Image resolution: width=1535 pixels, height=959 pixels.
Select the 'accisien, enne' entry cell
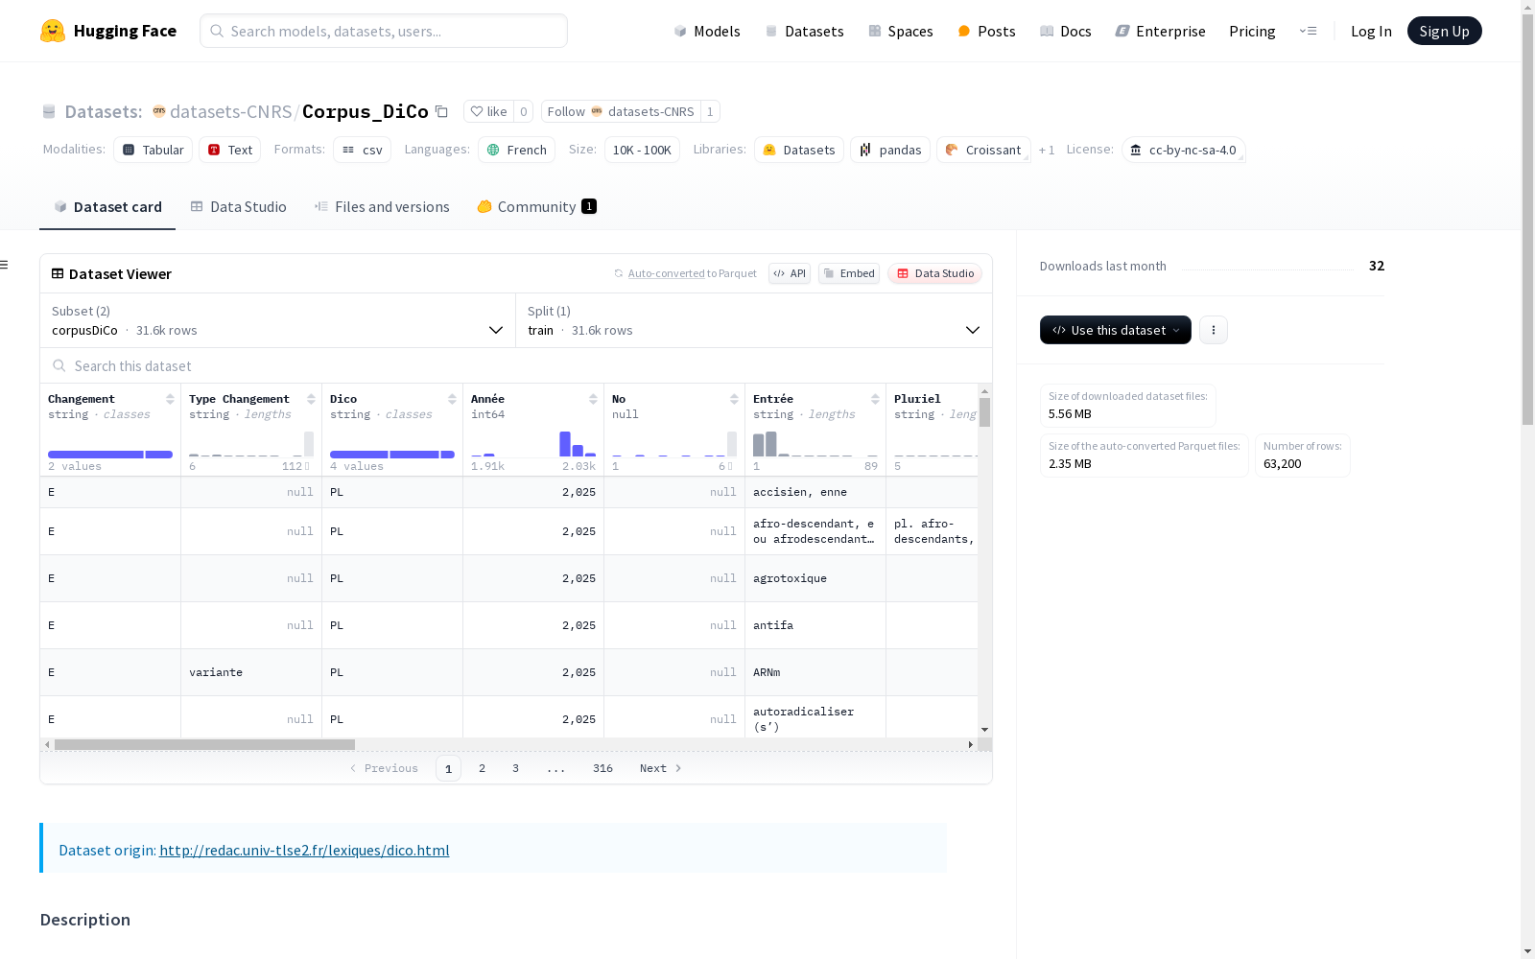tap(815, 492)
